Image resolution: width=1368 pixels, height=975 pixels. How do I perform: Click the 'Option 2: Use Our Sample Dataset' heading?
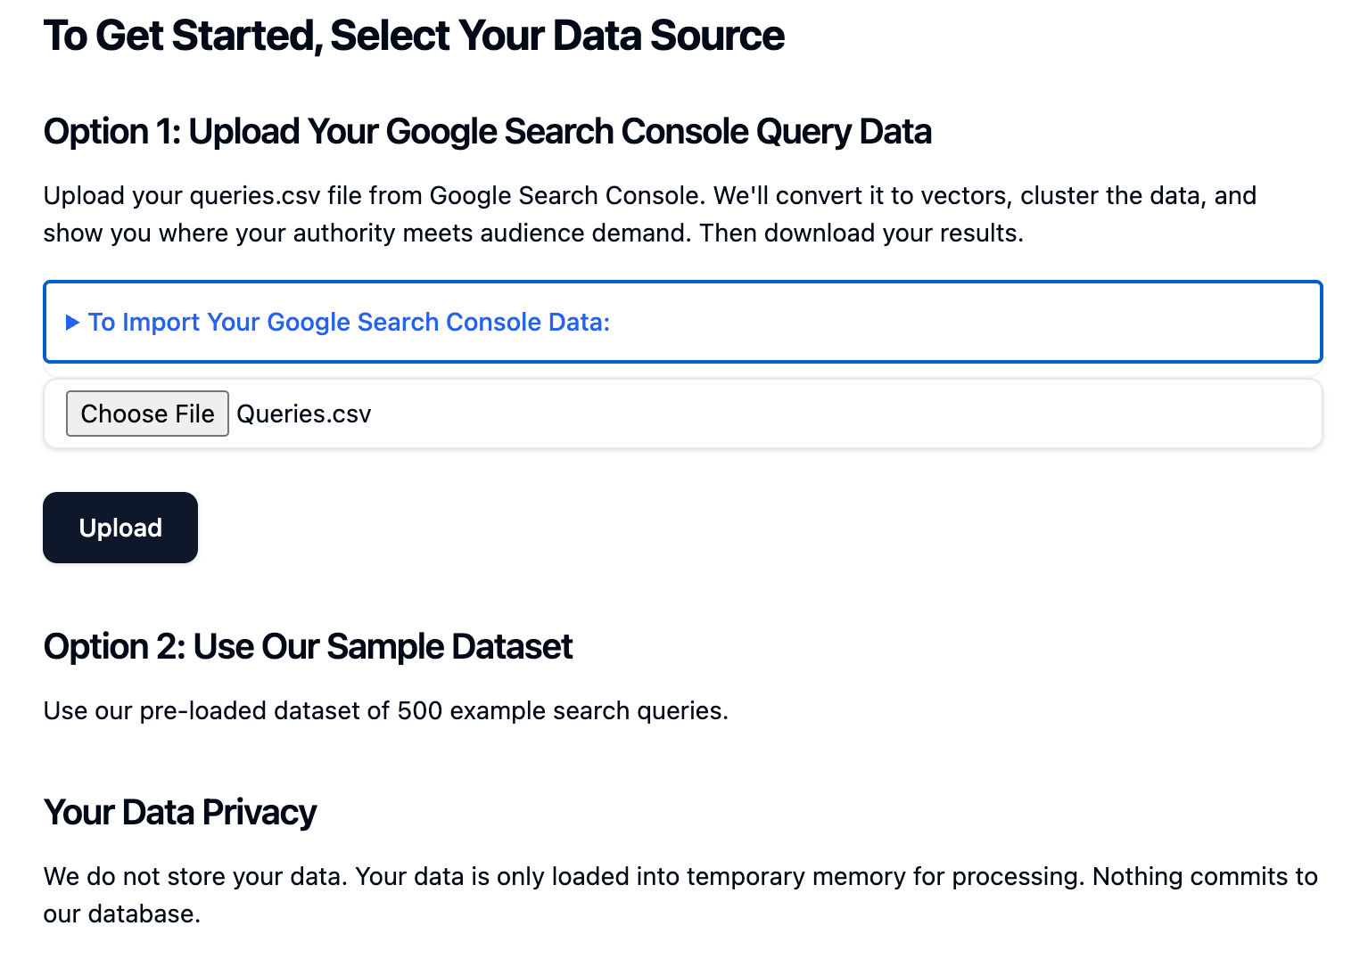tap(307, 646)
